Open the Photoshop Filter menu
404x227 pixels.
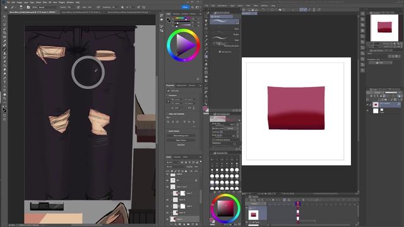[45, 3]
